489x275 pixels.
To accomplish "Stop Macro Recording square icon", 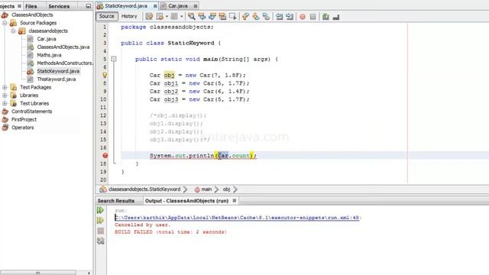I will tap(313, 17).
